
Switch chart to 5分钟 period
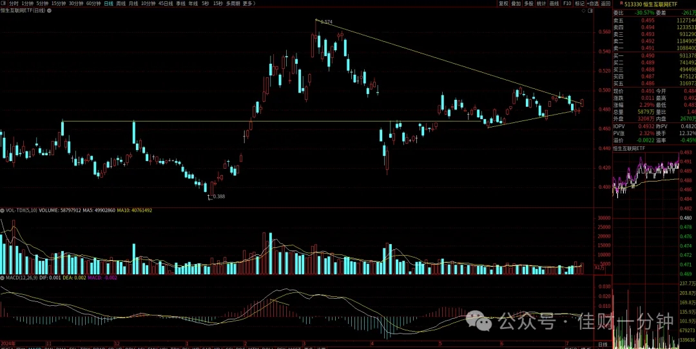pyautogui.click(x=43, y=3)
